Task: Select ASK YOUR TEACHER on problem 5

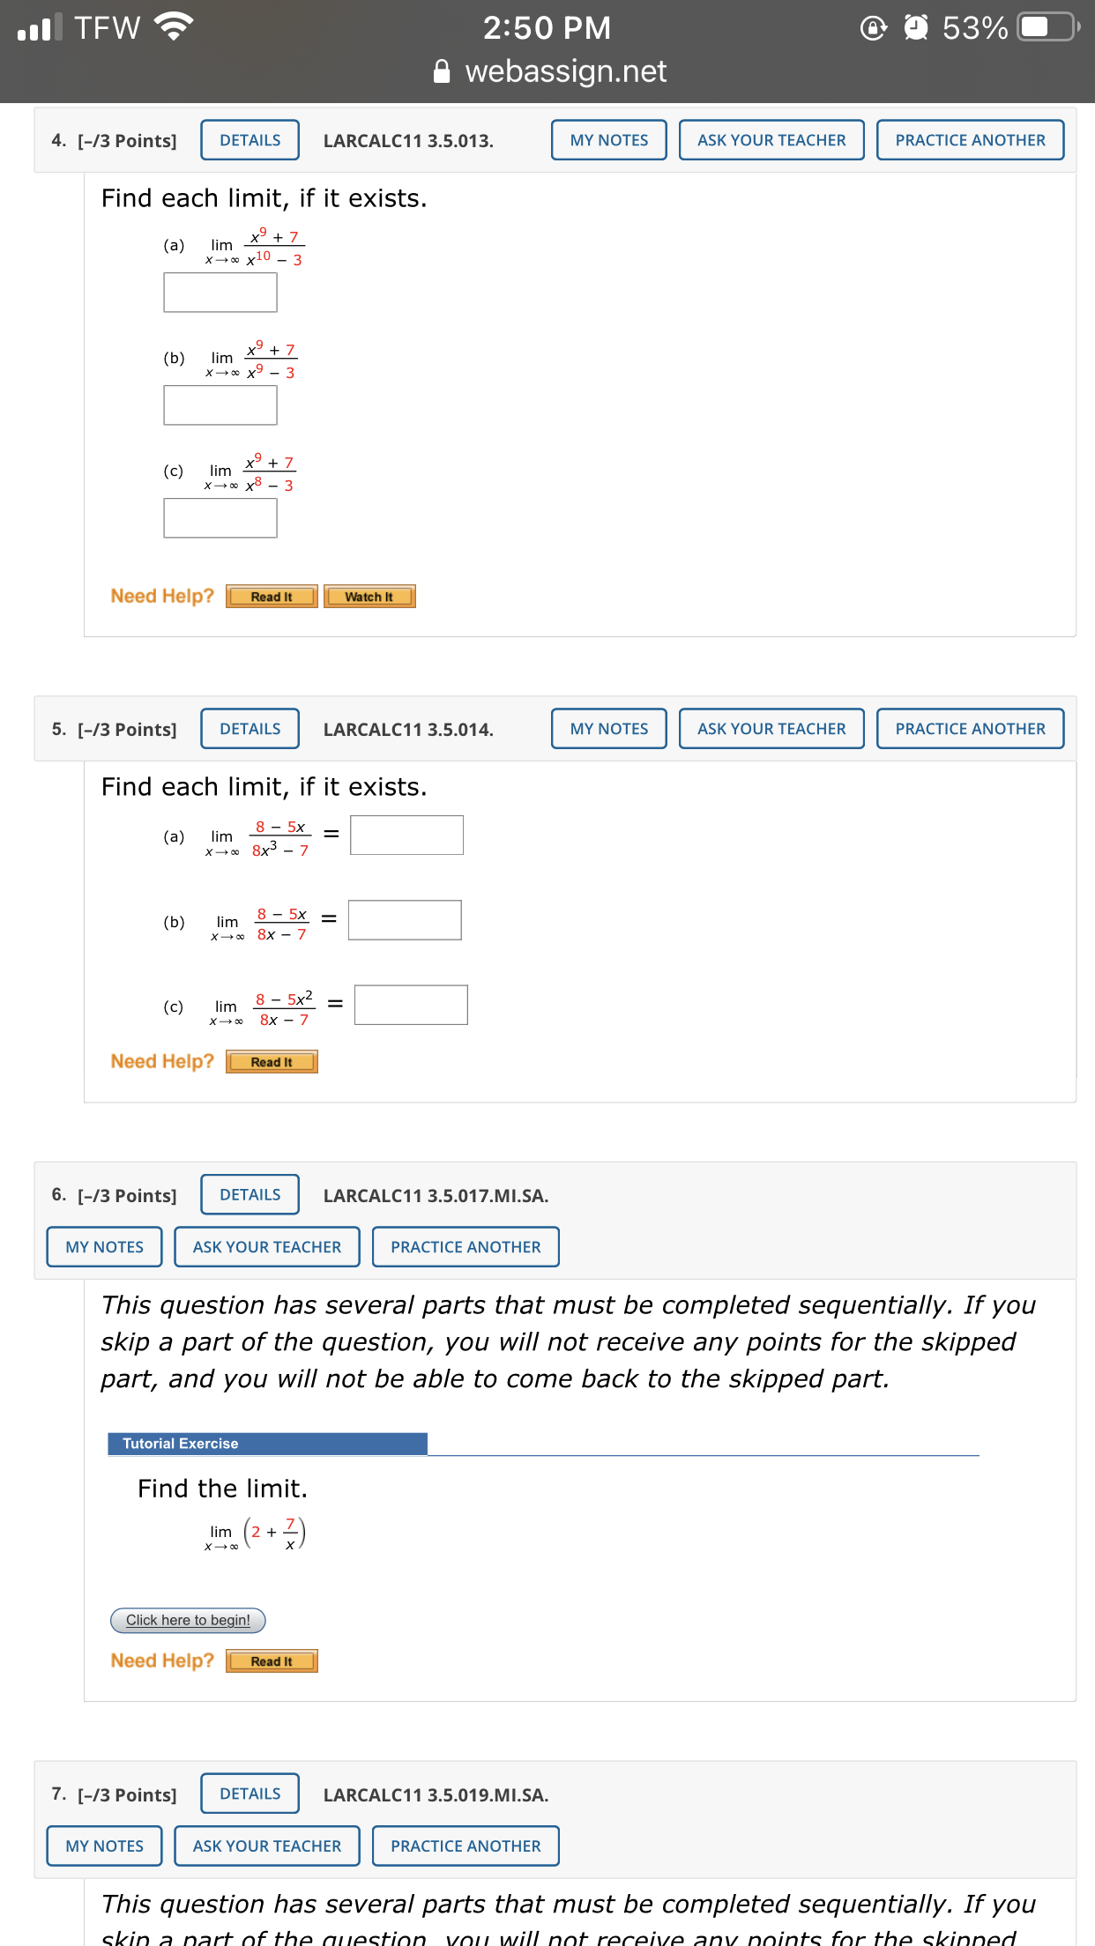Action: pos(771,728)
